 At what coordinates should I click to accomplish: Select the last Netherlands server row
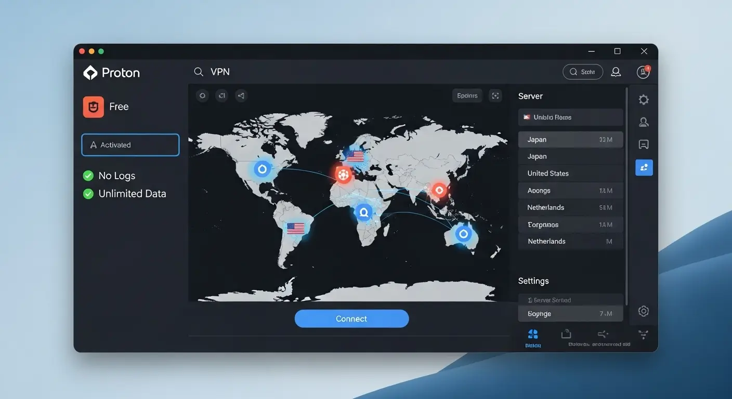click(x=570, y=241)
